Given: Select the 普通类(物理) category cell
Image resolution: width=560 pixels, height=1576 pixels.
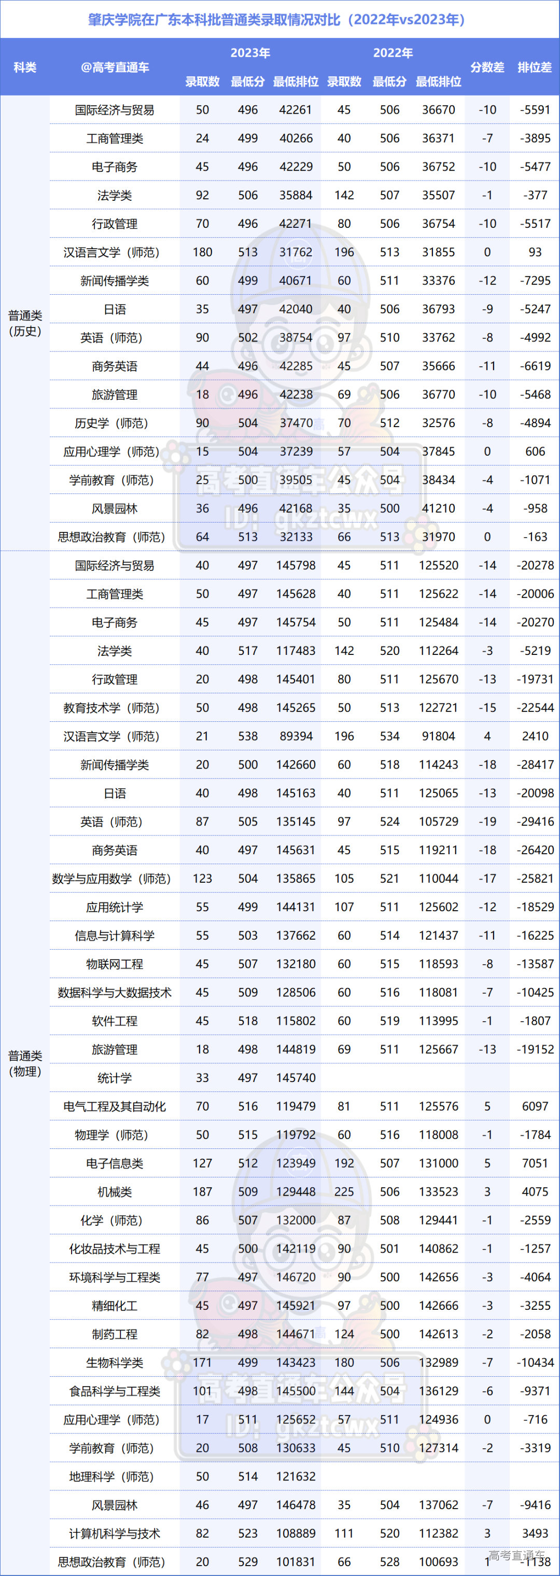Looking at the screenshot, I should pyautogui.click(x=24, y=1063).
